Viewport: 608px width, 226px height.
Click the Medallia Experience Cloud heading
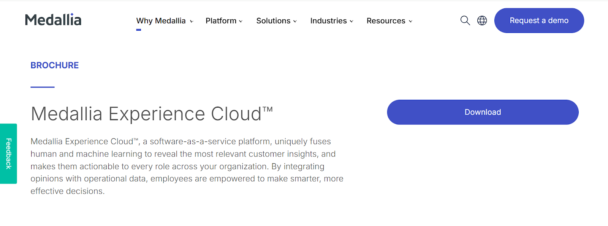click(152, 114)
